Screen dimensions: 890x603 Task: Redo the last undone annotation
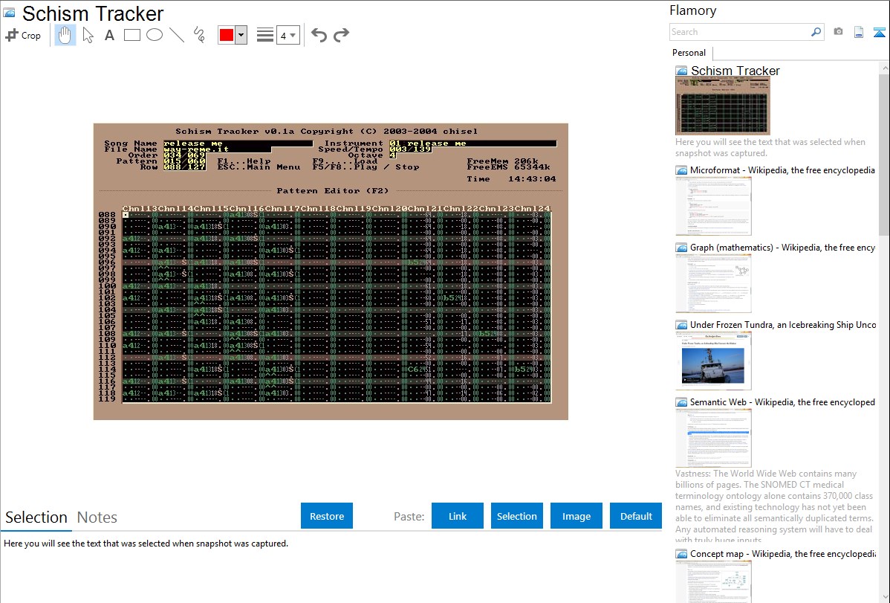[x=341, y=35]
